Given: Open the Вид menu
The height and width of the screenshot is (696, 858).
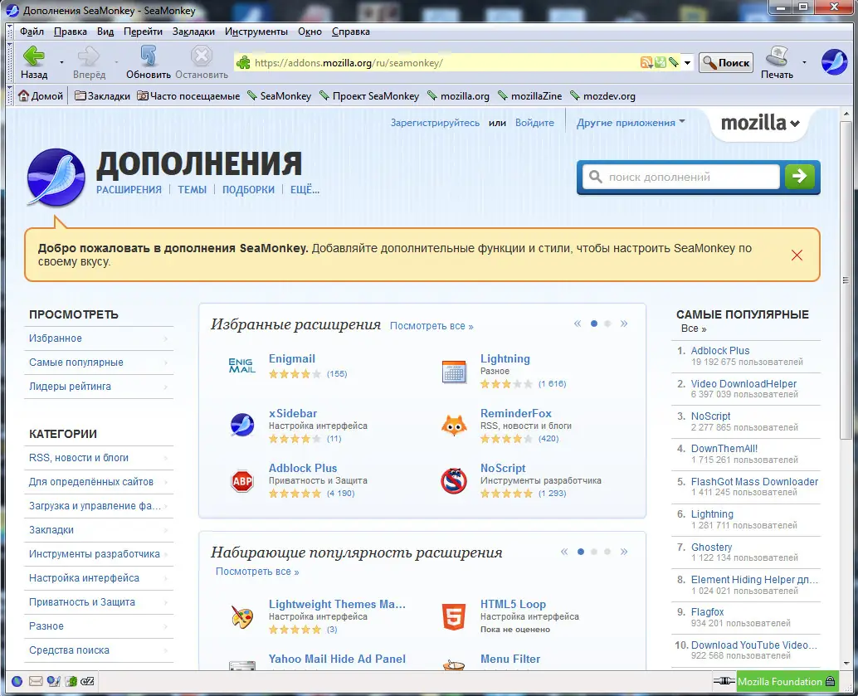Looking at the screenshot, I should (105, 32).
